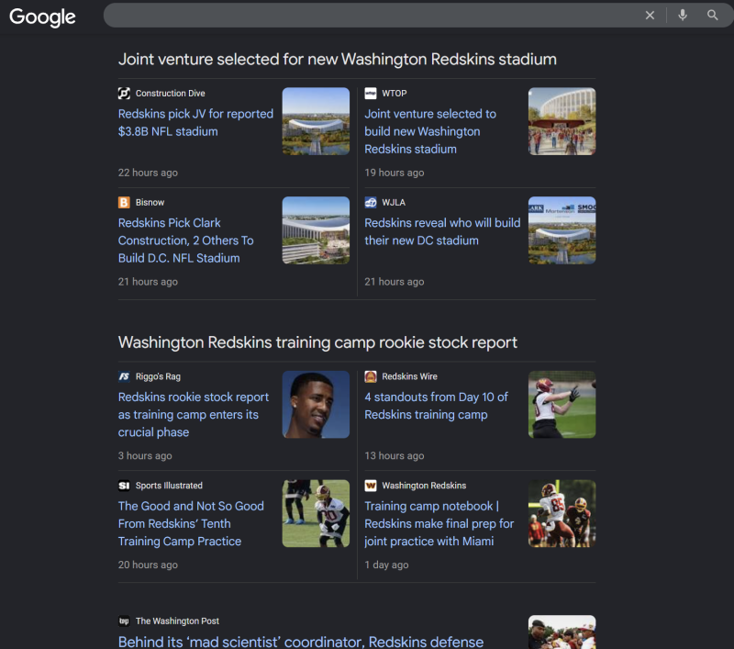Screen dimensions: 734x649
Task: Click 'The Washington Post' source name
Action: coord(177,621)
